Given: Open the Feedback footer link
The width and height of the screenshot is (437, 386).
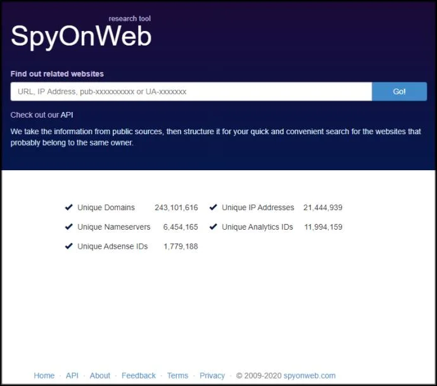Looking at the screenshot, I should (139, 375).
